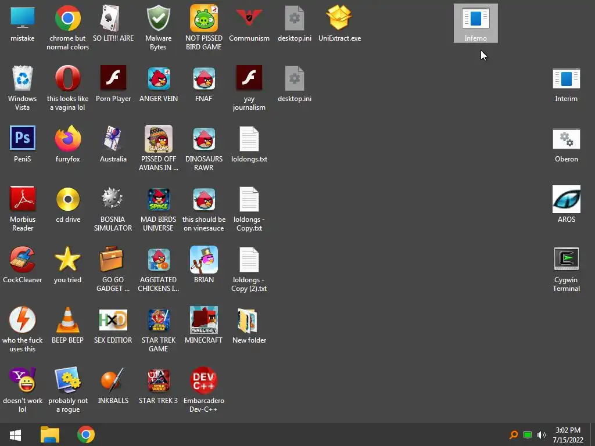The image size is (595, 446).
Task: Click the MINECRAFT red bird icon
Action: click(x=204, y=320)
